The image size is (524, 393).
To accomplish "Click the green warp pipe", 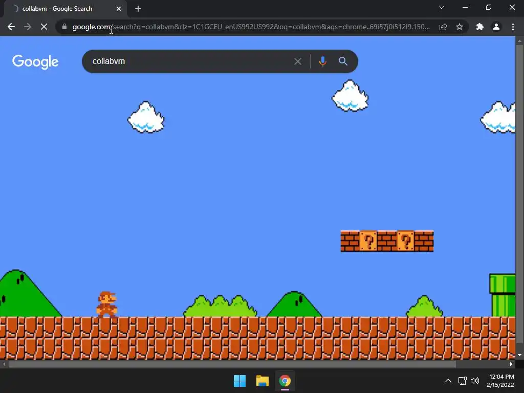I will point(503,295).
